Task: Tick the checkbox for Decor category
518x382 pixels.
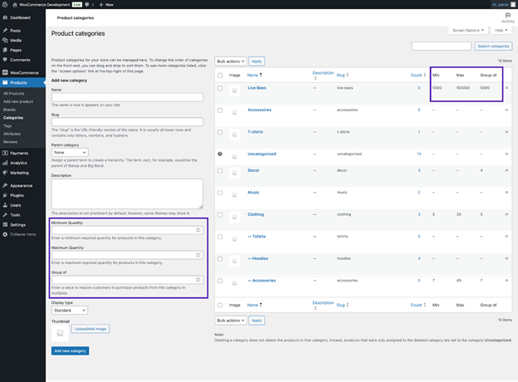Action: coord(220,170)
